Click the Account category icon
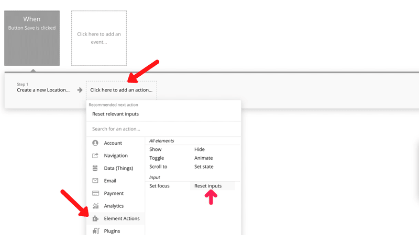The width and height of the screenshot is (419, 235). click(95, 143)
